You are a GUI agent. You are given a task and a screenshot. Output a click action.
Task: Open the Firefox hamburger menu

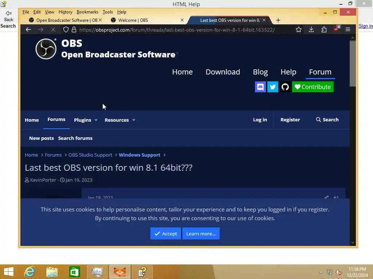[348, 29]
